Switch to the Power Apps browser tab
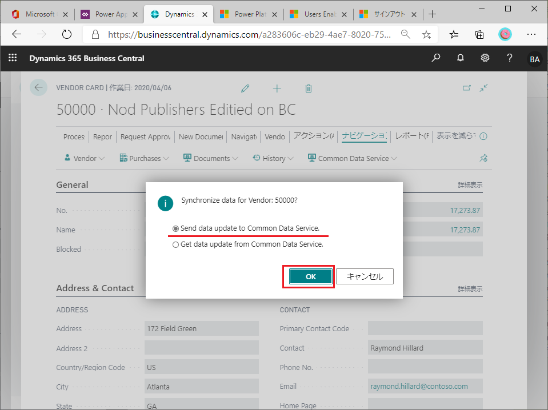The image size is (548, 410). pos(109,14)
